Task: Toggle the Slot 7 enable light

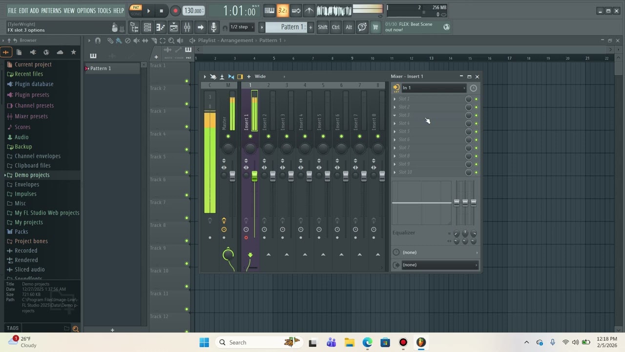Action: pos(476,148)
